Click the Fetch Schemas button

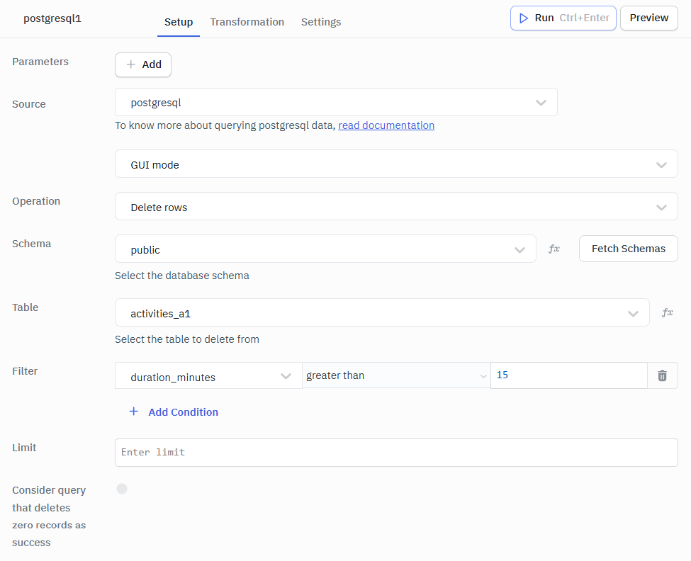628,248
